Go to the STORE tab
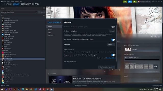 (x=9, y=4)
